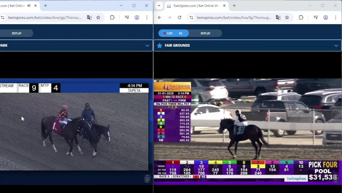
Task: Toggle the Fair Grounds favorite star
Action: 159,46
